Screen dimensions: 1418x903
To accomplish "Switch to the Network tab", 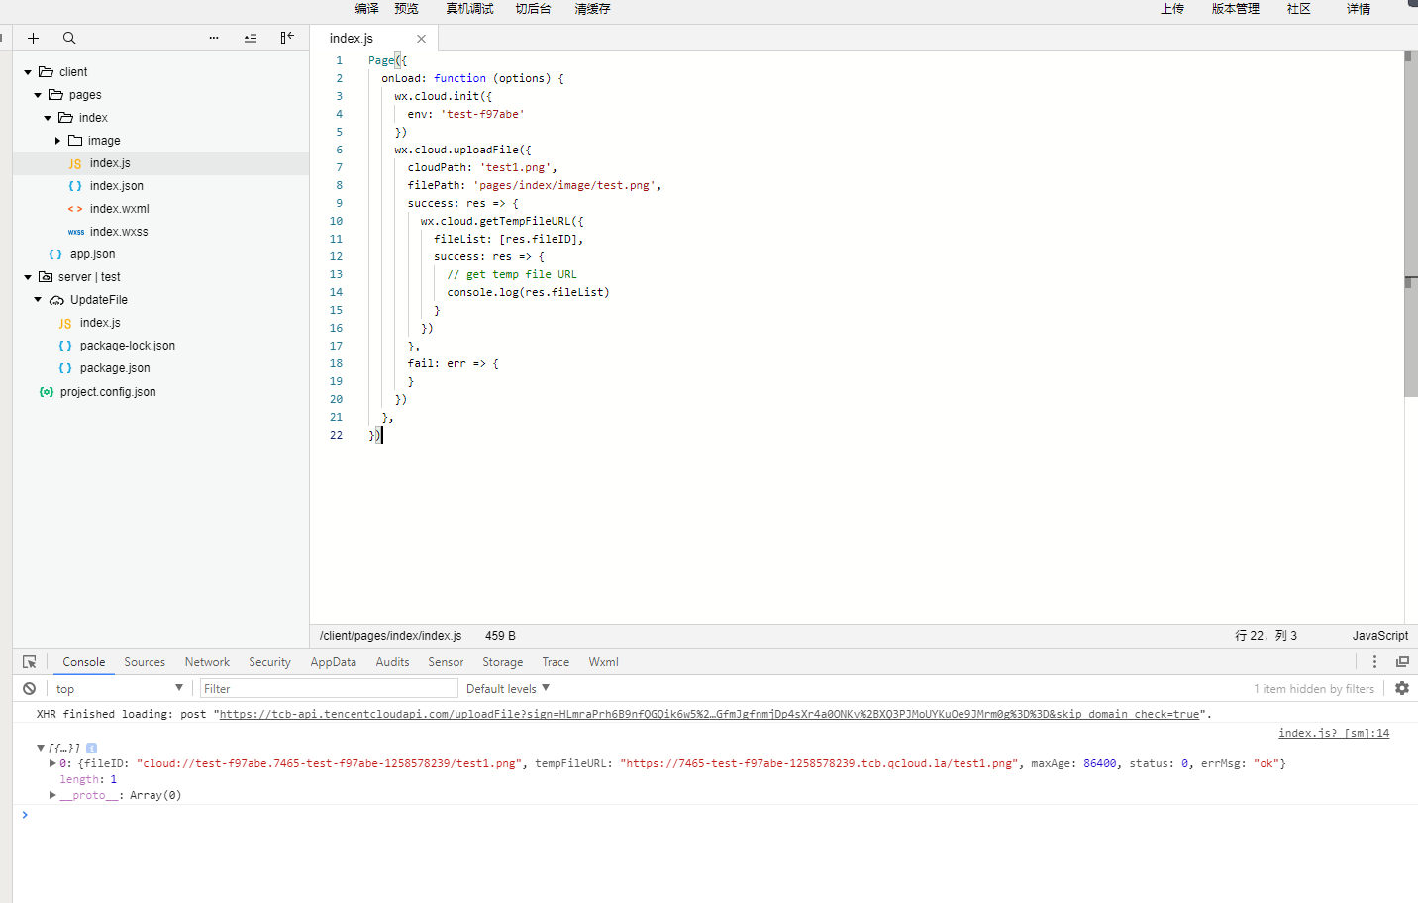I will pyautogui.click(x=207, y=662).
